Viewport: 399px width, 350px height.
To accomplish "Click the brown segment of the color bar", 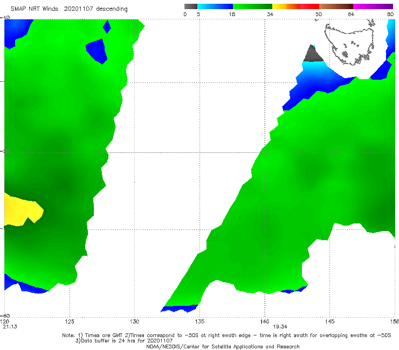I will coord(336,6).
